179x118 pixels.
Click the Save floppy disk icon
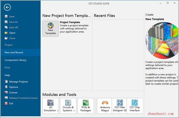tap(6, 16)
